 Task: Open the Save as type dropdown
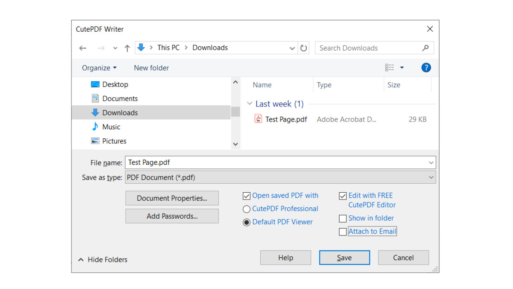[431, 177]
